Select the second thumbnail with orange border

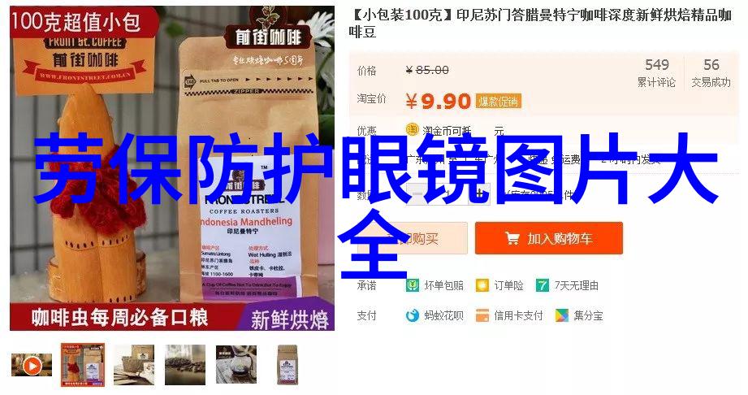pos(83,364)
